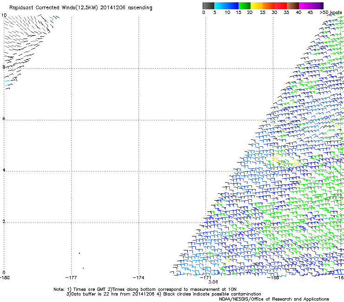Click the '20141206 ascending' title text

(x=126, y=8)
